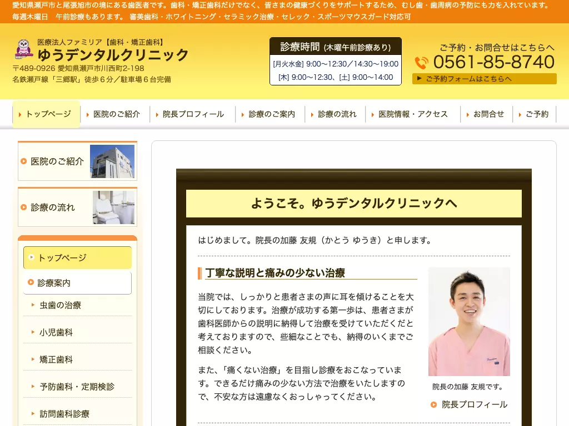This screenshot has height=426, width=569.
Task: Click the director's portrait photo
Action: 469,322
